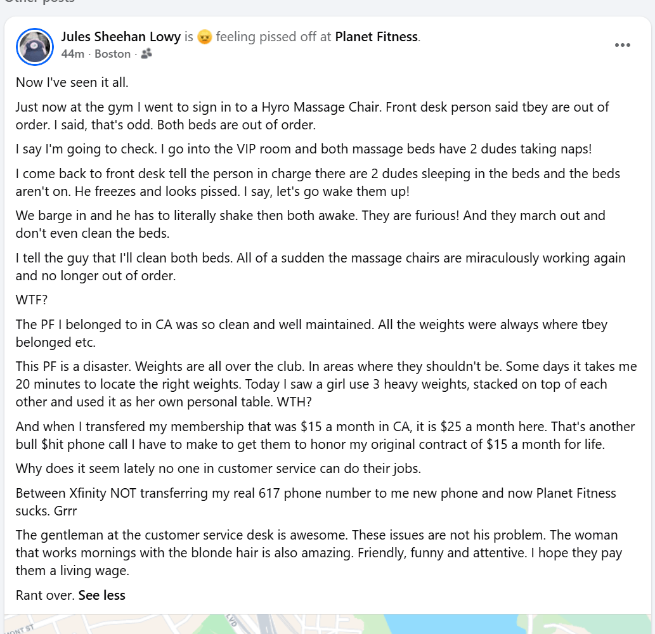The width and height of the screenshot is (655, 634).
Task: Open the three-dot post options menu
Action: (622, 45)
